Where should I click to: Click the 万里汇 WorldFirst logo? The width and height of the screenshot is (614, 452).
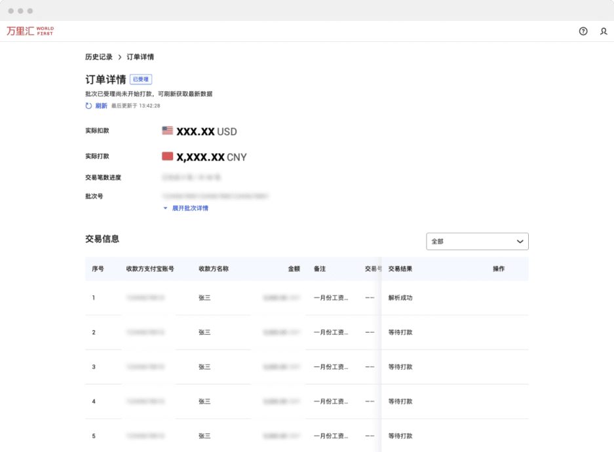[30, 31]
